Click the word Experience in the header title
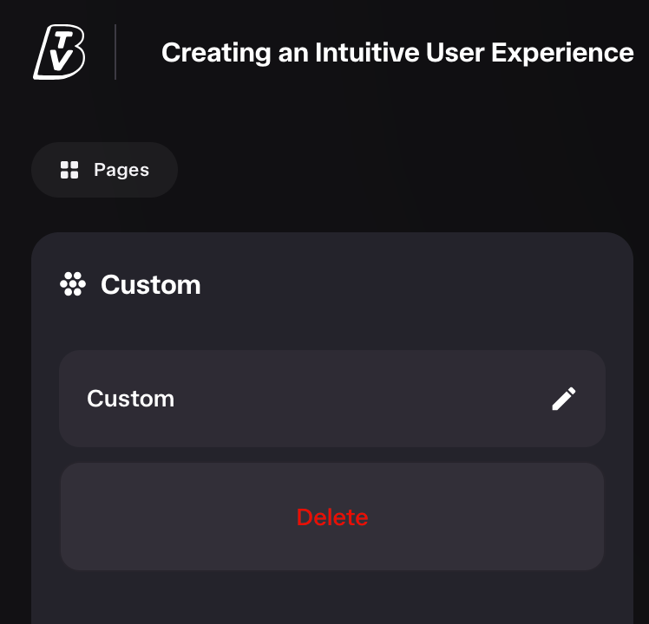Image resolution: width=649 pixels, height=624 pixels. point(562,54)
